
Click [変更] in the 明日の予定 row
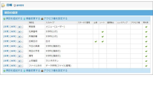tap(6, 51)
